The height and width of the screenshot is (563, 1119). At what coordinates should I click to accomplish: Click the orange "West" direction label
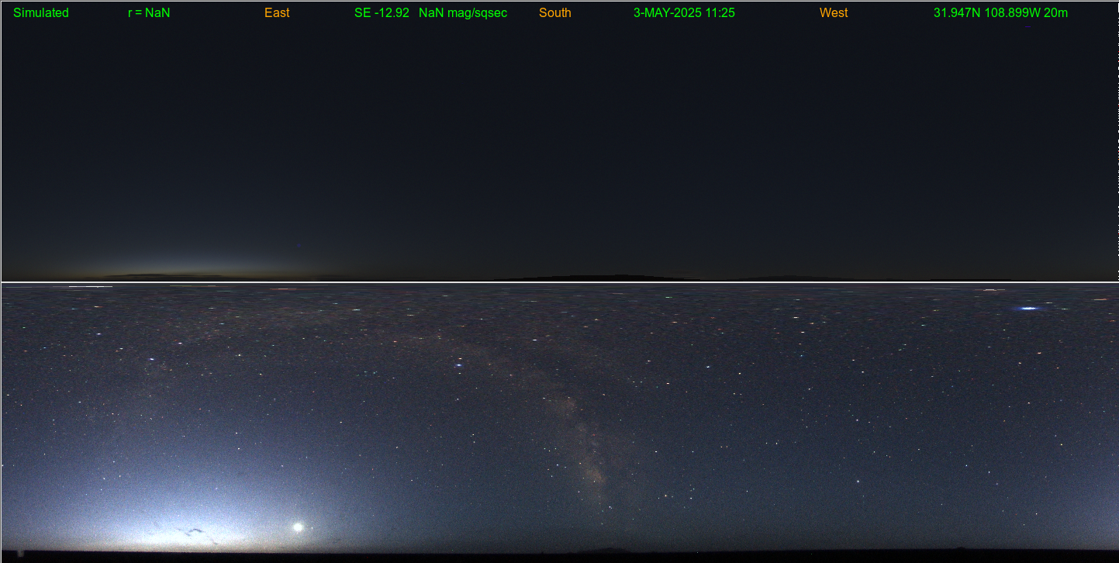[x=834, y=13]
